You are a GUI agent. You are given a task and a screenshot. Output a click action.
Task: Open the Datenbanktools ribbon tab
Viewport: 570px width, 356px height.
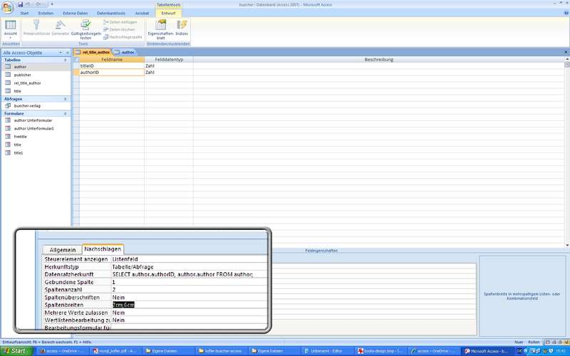pos(109,13)
